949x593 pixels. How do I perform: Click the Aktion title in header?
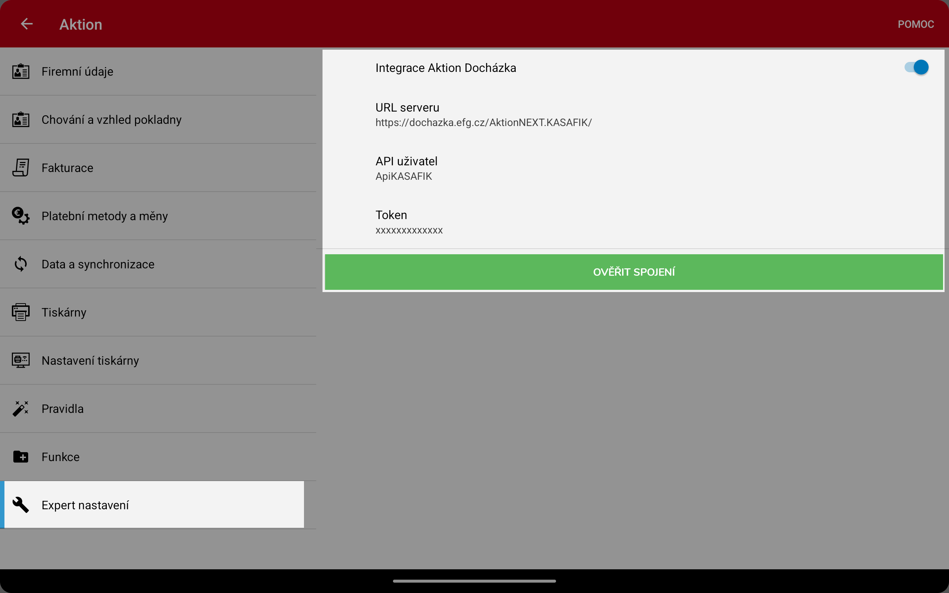[x=81, y=24]
